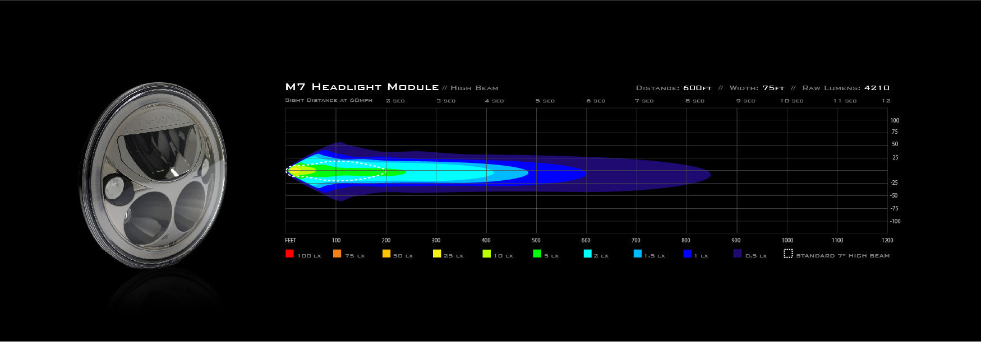Click the light blue 1.5 lx swatch
This screenshot has width=981, height=342.
(x=638, y=254)
